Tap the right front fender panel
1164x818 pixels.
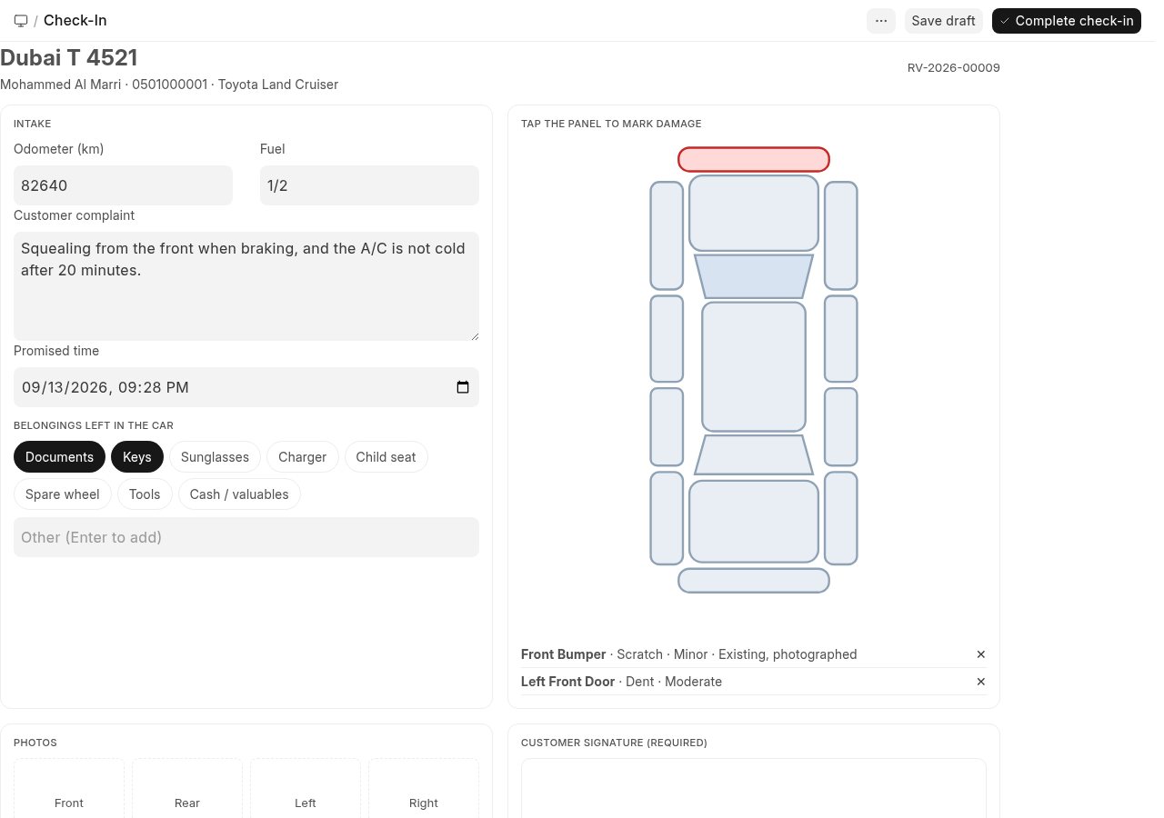click(841, 235)
